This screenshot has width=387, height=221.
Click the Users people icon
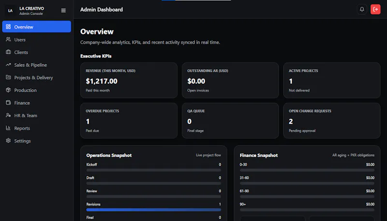click(x=8, y=39)
